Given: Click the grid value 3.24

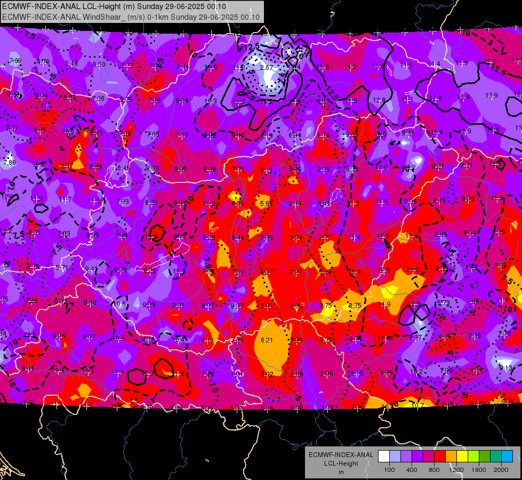Looking at the screenshot, I should pyautogui.click(x=295, y=237).
